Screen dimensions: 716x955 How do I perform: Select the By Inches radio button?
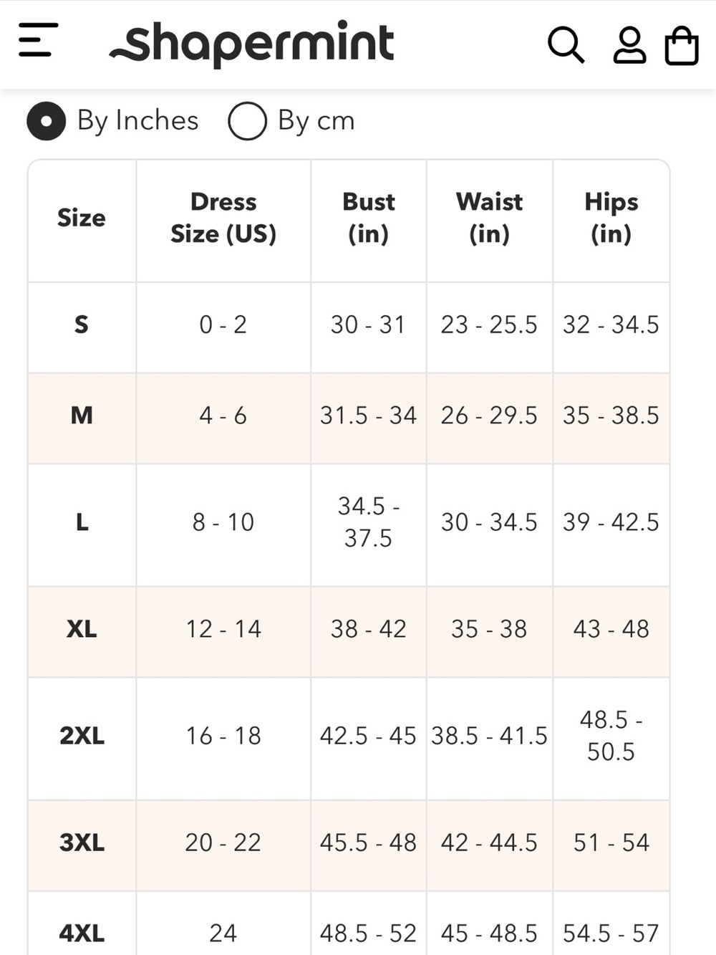pos(47,121)
